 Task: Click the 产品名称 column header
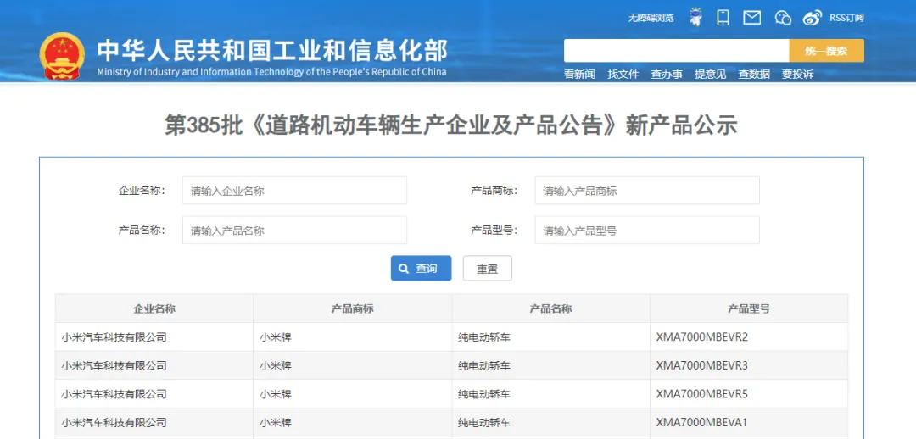pos(550,308)
